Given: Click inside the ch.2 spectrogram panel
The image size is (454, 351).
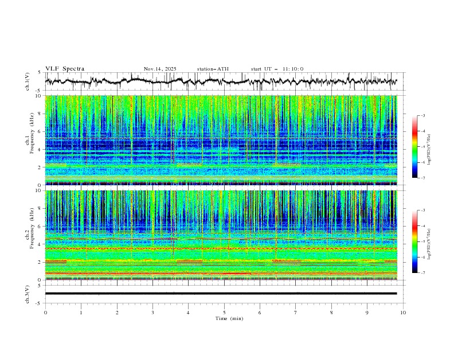Looking at the screenshot, I should [x=221, y=235].
